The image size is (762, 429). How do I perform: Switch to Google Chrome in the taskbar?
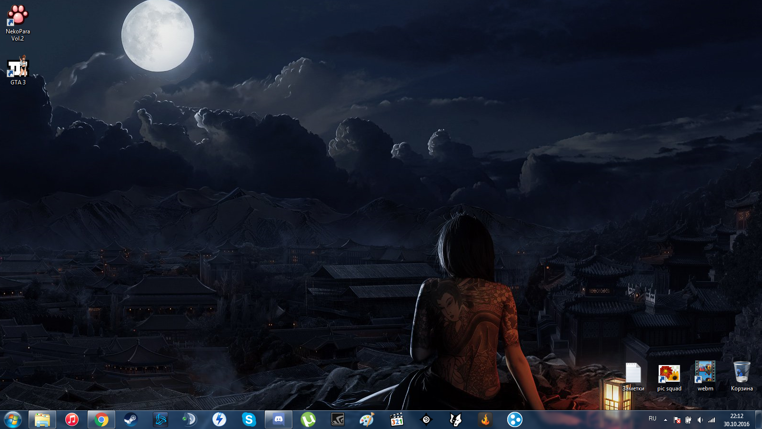[101, 419]
